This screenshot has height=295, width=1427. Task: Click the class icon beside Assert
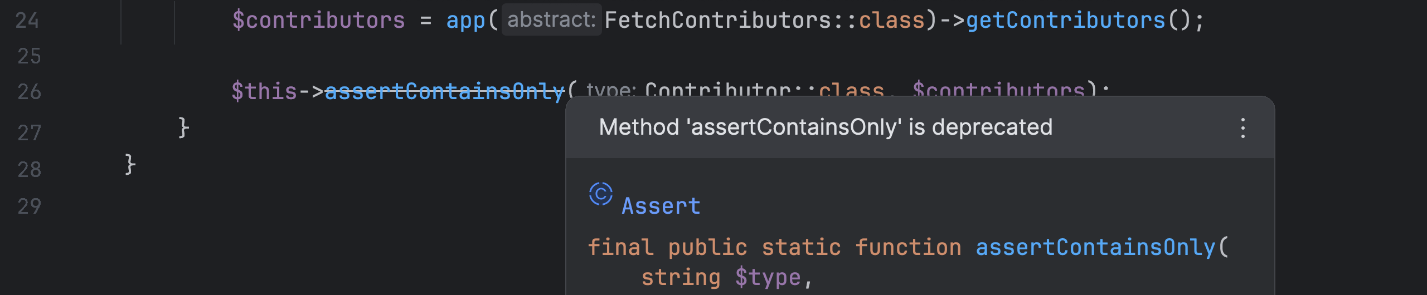point(600,194)
